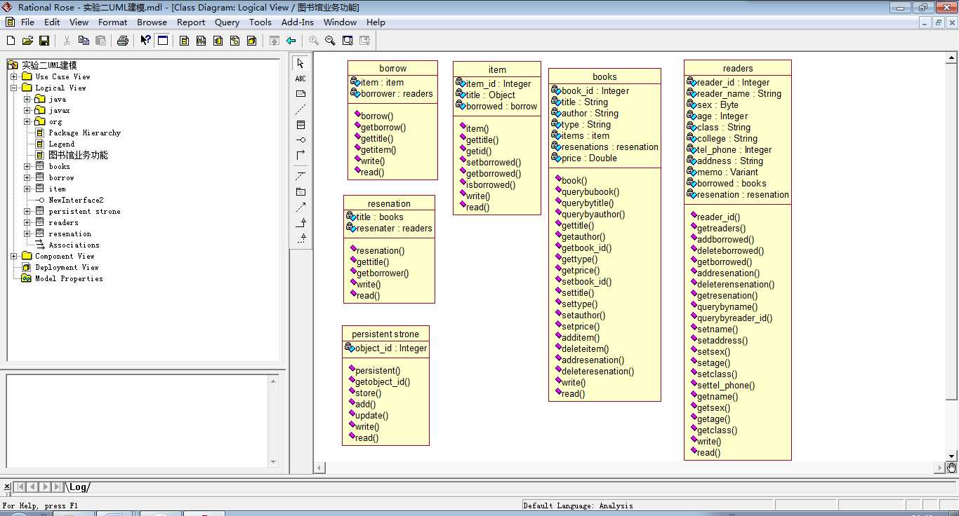Select the Note tool in toolbox

[300, 94]
